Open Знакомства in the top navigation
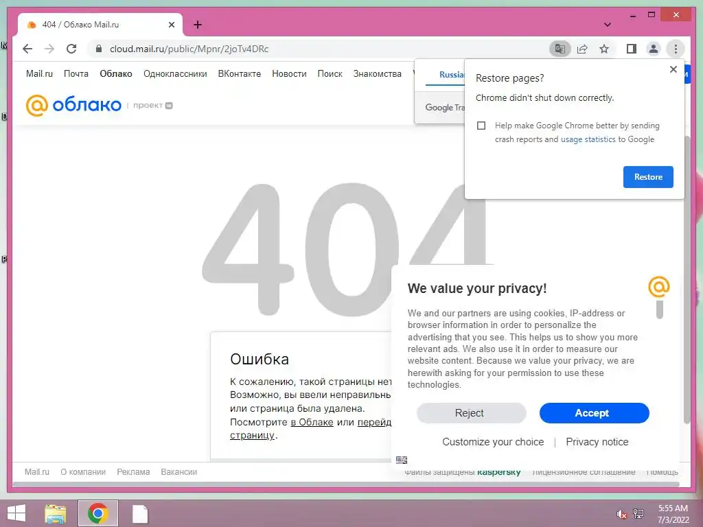The height and width of the screenshot is (527, 703). 377,74
